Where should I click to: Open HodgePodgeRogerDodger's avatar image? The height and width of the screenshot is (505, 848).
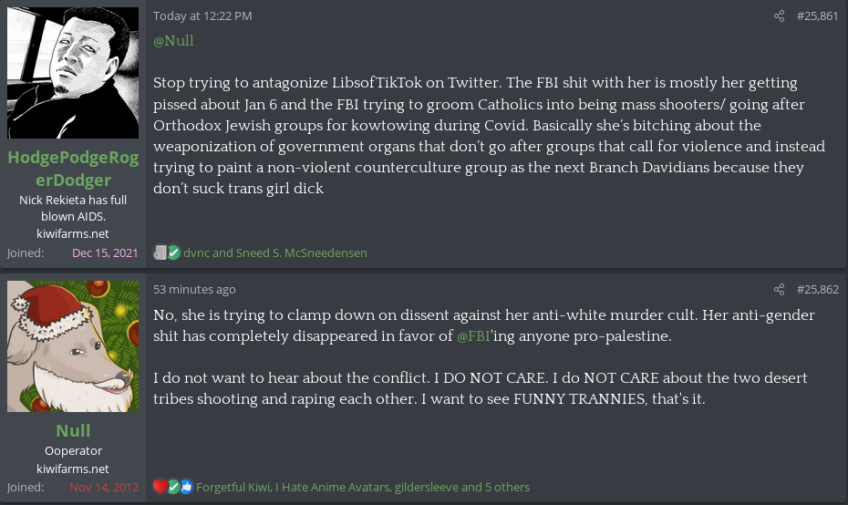73,73
